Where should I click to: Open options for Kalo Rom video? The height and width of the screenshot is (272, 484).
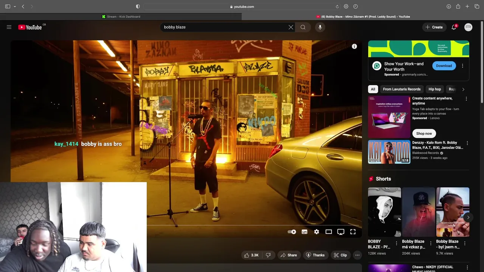click(467, 143)
